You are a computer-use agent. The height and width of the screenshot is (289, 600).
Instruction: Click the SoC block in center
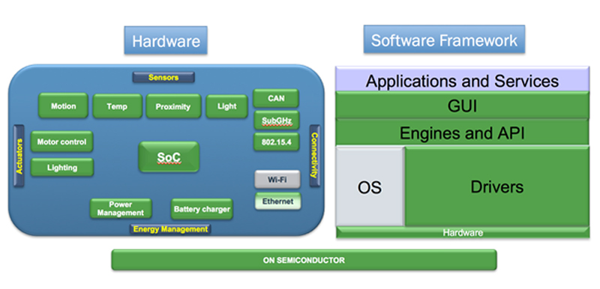pos(169,157)
